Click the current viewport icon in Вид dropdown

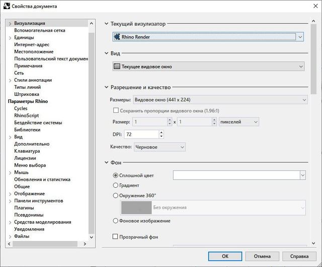pyautogui.click(x=117, y=66)
